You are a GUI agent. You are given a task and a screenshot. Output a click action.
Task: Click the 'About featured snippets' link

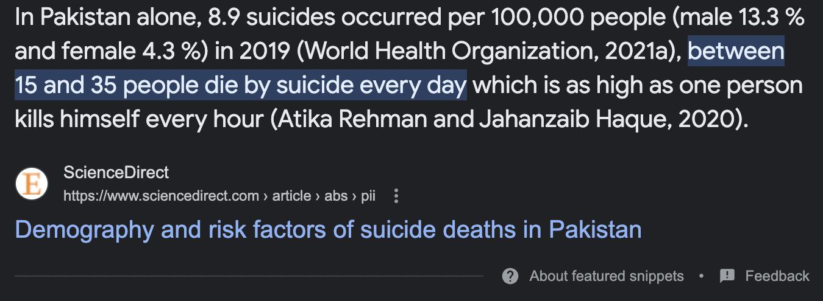tap(607, 276)
